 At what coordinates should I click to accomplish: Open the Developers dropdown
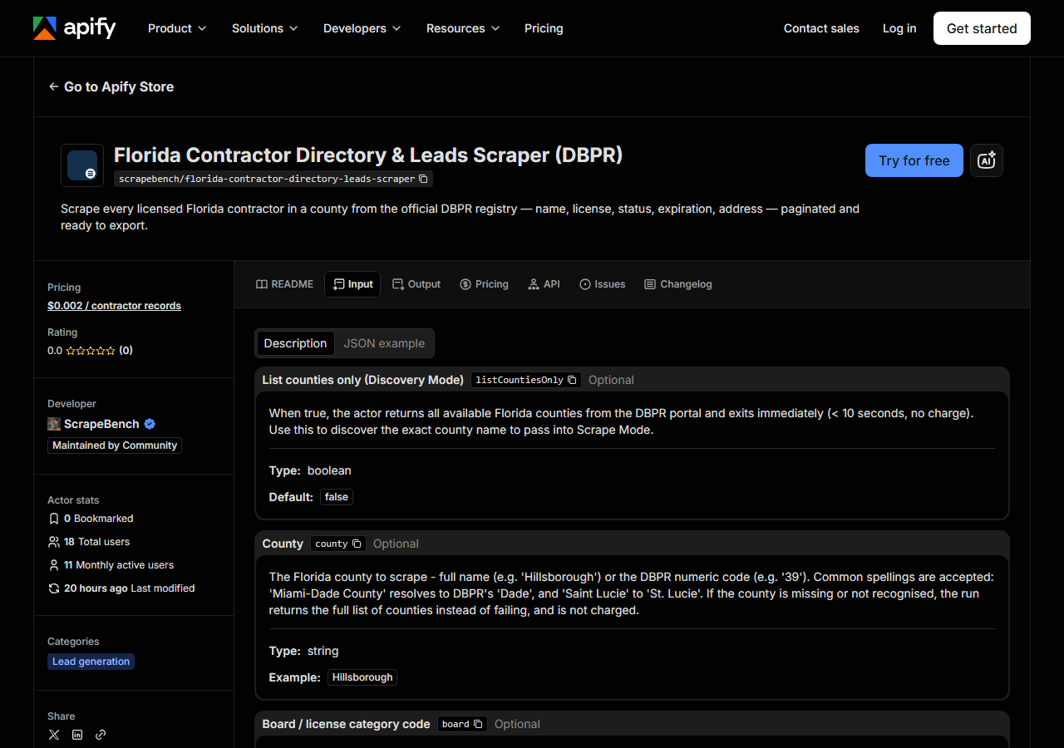(362, 28)
